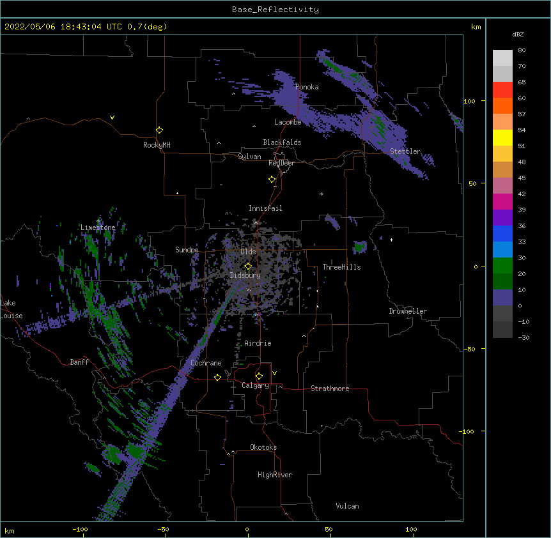
Task: Click the Blackfalds city label
Action: pos(282,142)
